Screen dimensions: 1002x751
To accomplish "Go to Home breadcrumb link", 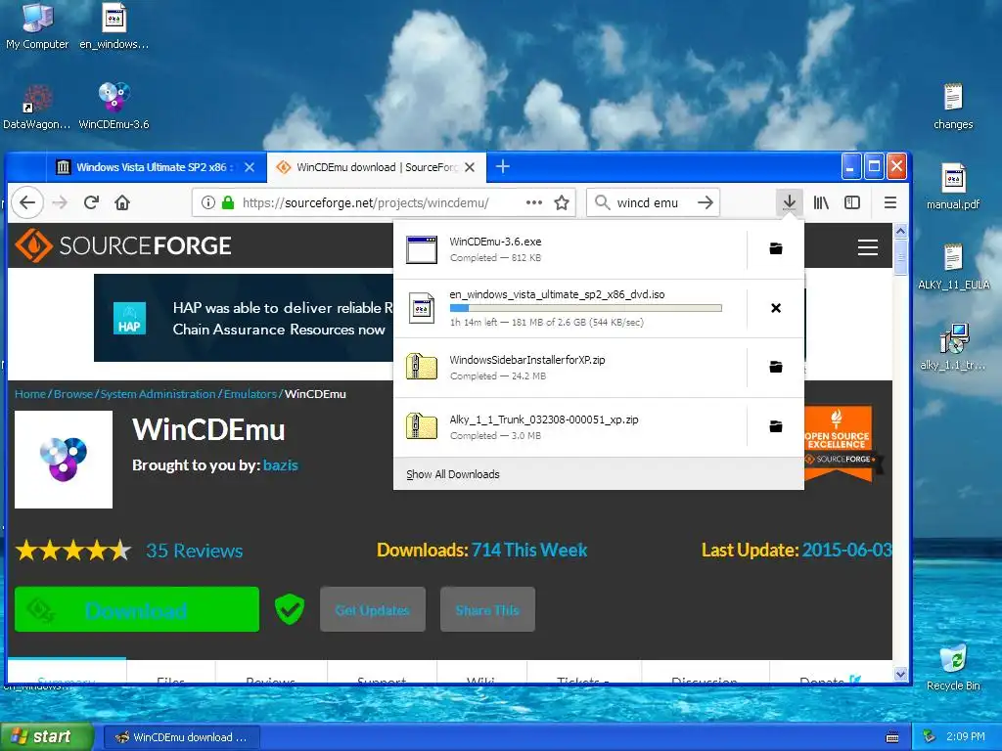I will pos(30,394).
